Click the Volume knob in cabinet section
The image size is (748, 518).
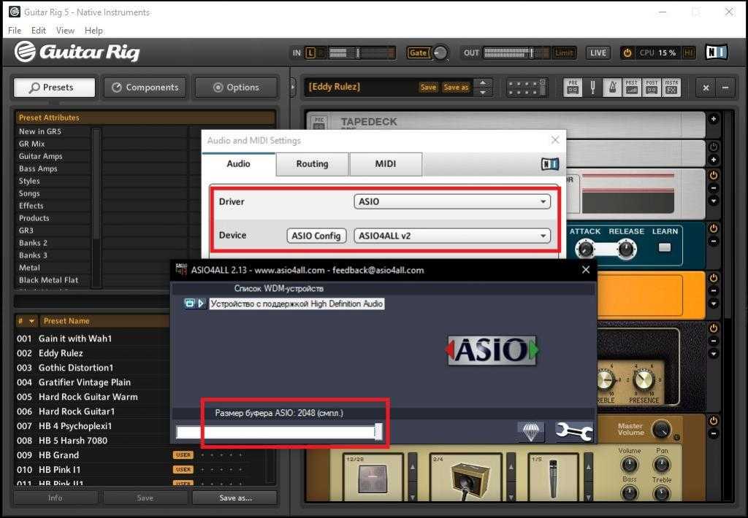pyautogui.click(x=629, y=464)
